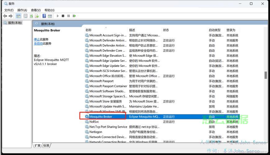Click the 停止 link to stop this service
The height and width of the screenshot is (155, 270).
[37, 39]
